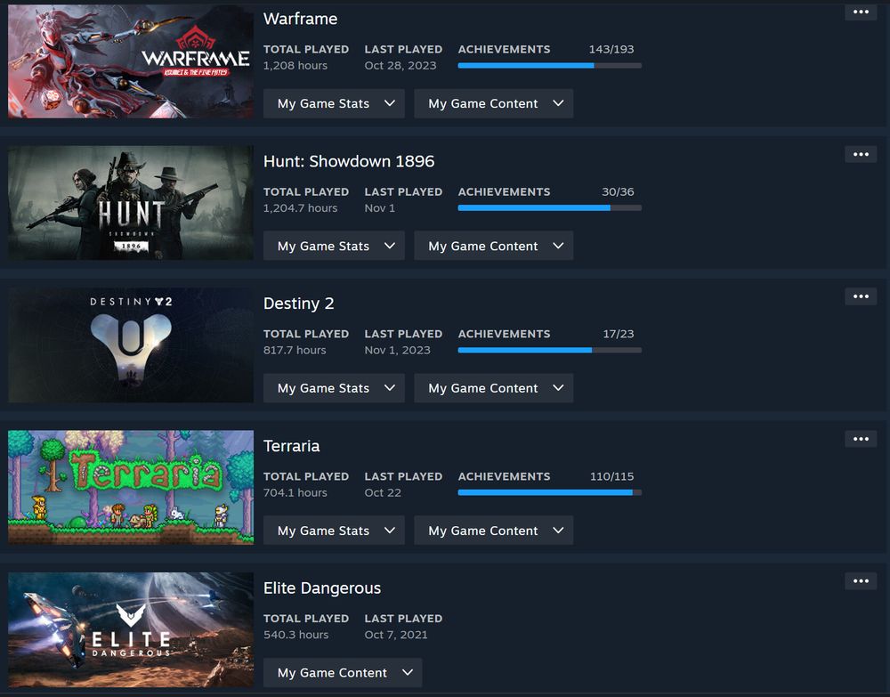Open the three-dot options menu for Warframe

coord(861,12)
